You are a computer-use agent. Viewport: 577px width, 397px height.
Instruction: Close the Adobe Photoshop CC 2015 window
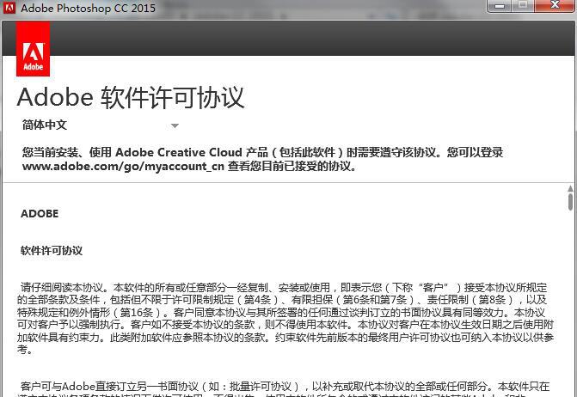click(x=555, y=6)
